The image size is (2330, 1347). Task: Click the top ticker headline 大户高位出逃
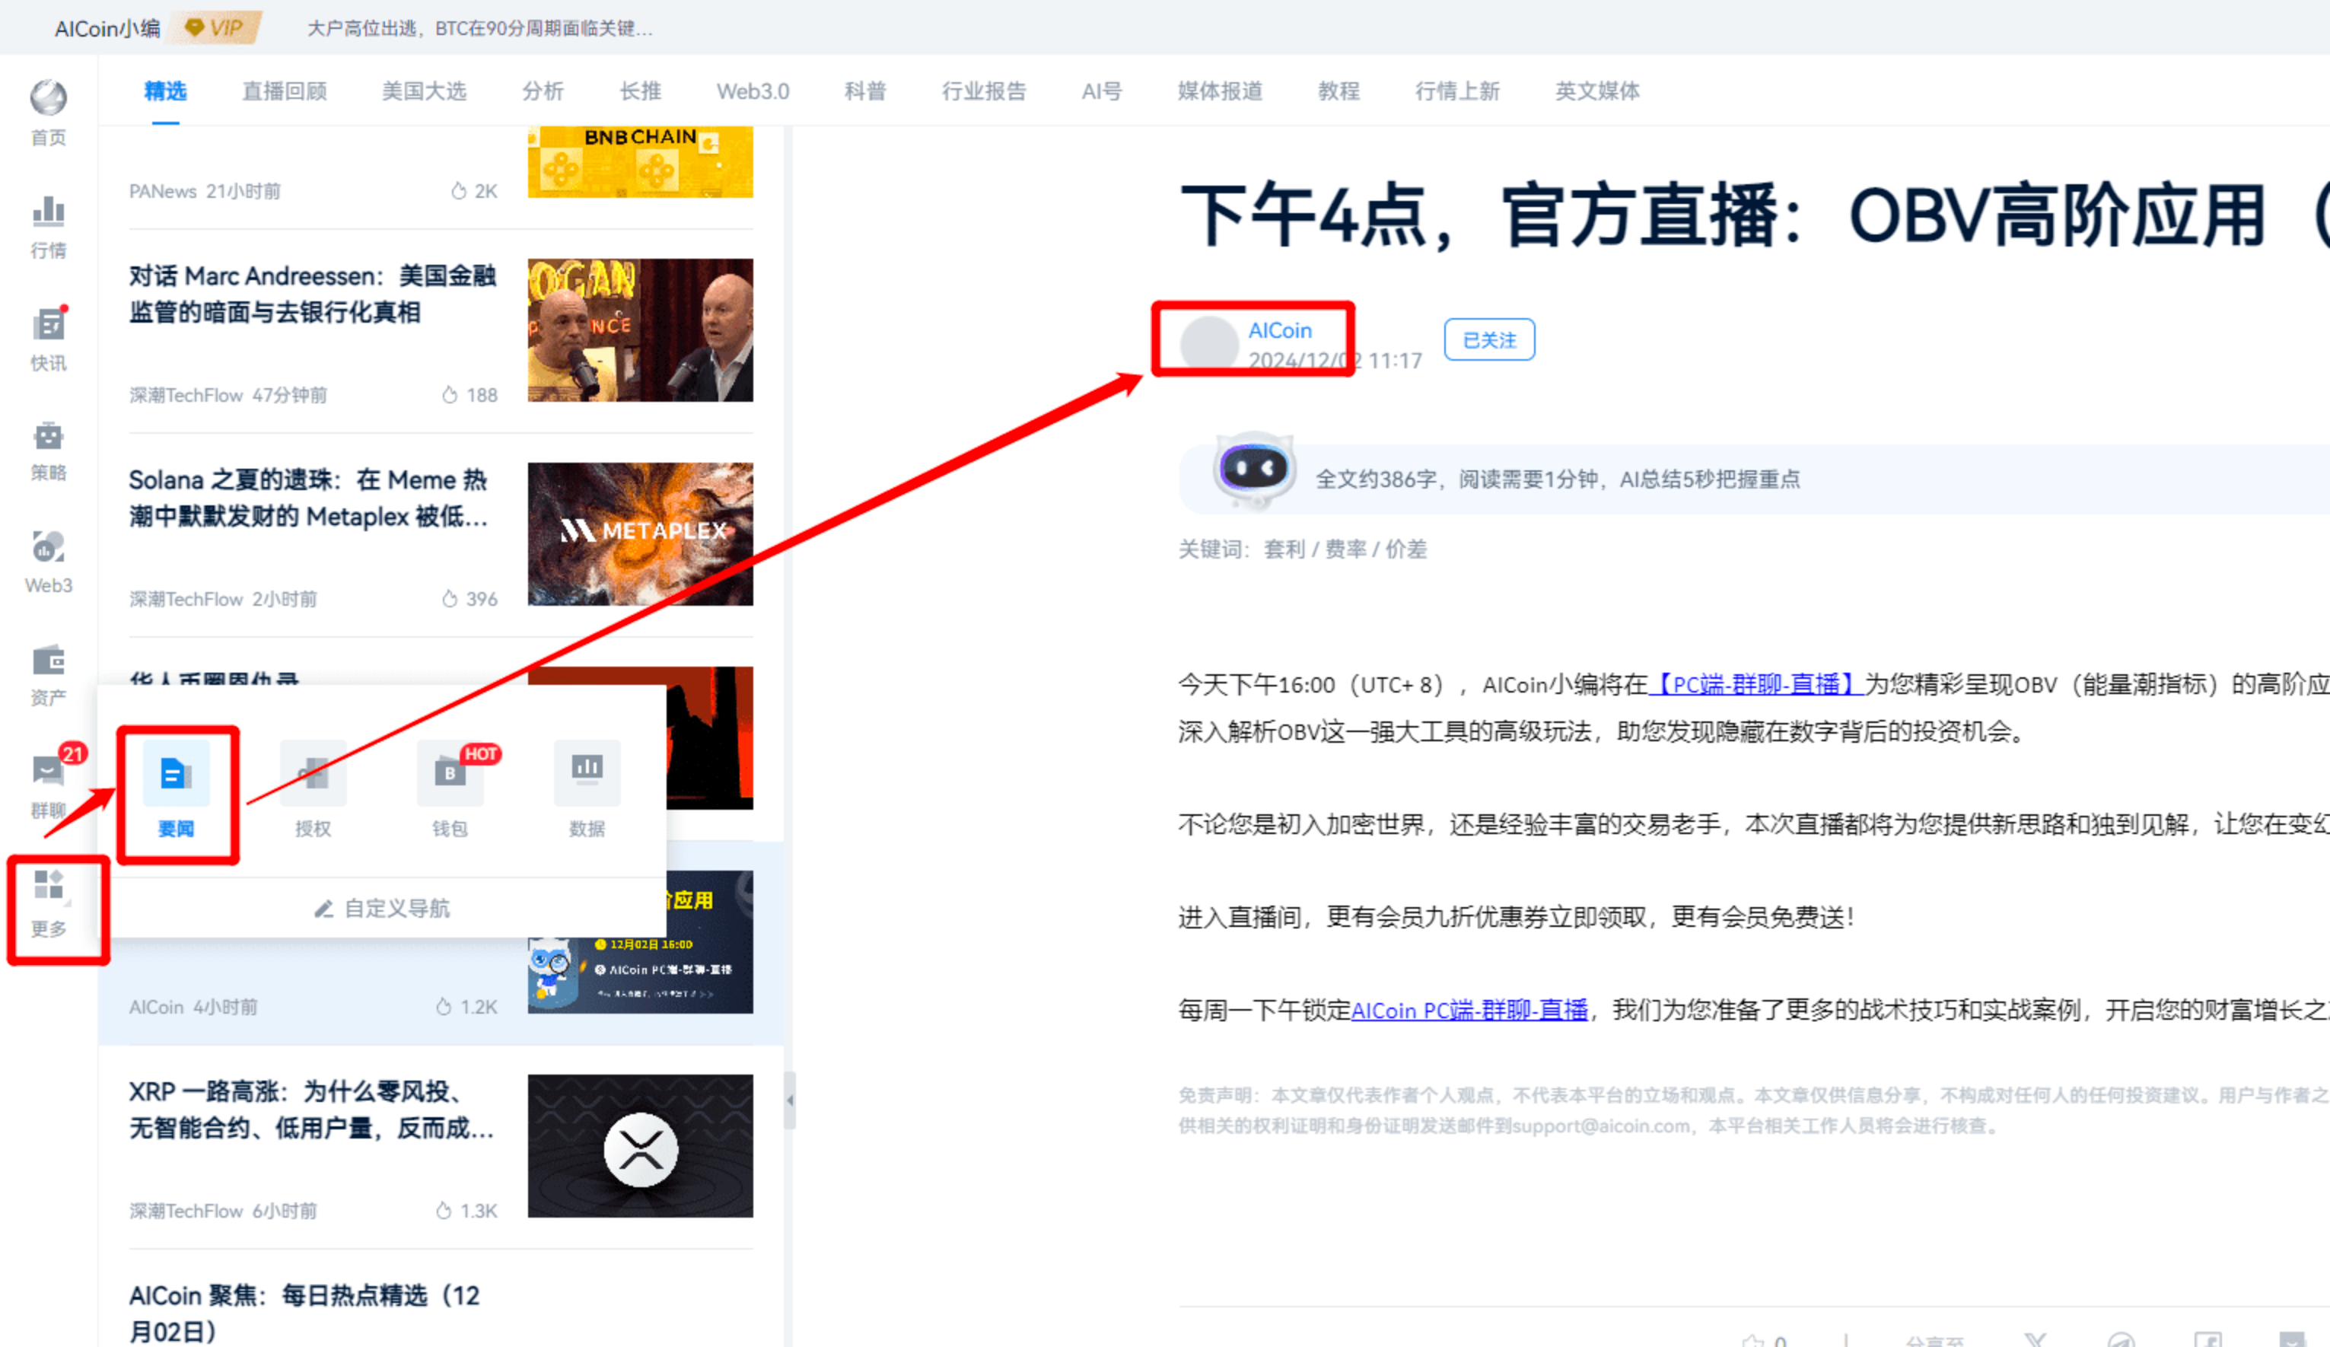pyautogui.click(x=481, y=29)
